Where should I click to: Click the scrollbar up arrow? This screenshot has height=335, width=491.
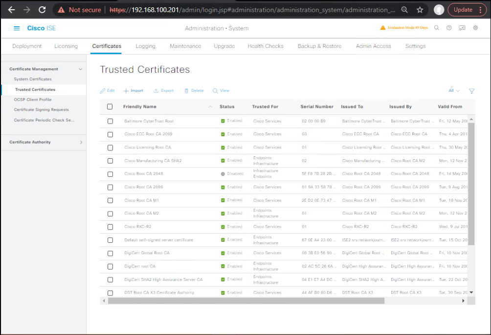[x=471, y=120]
